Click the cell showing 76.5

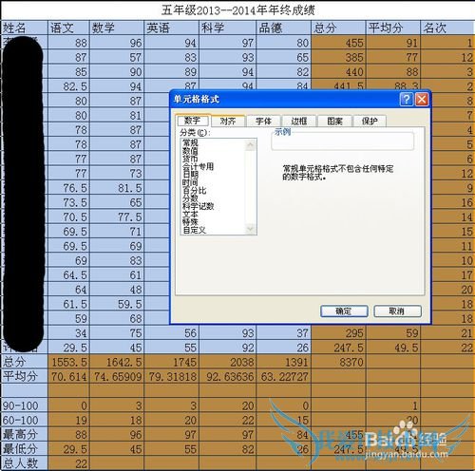click(x=68, y=188)
